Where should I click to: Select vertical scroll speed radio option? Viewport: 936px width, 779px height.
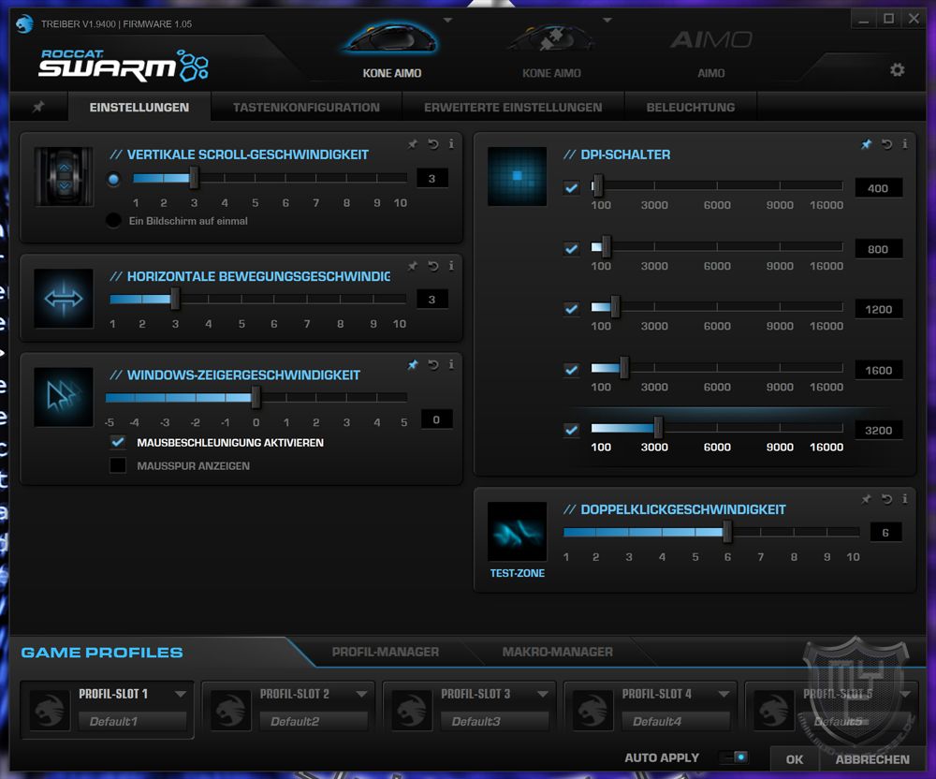click(x=113, y=179)
